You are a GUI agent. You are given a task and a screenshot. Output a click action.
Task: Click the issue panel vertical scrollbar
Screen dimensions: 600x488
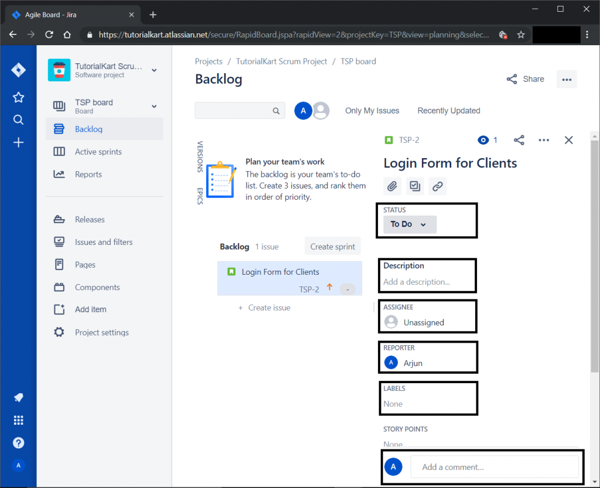[x=594, y=256]
